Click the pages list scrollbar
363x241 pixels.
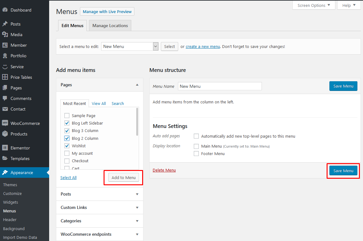pyautogui.click(x=137, y=122)
